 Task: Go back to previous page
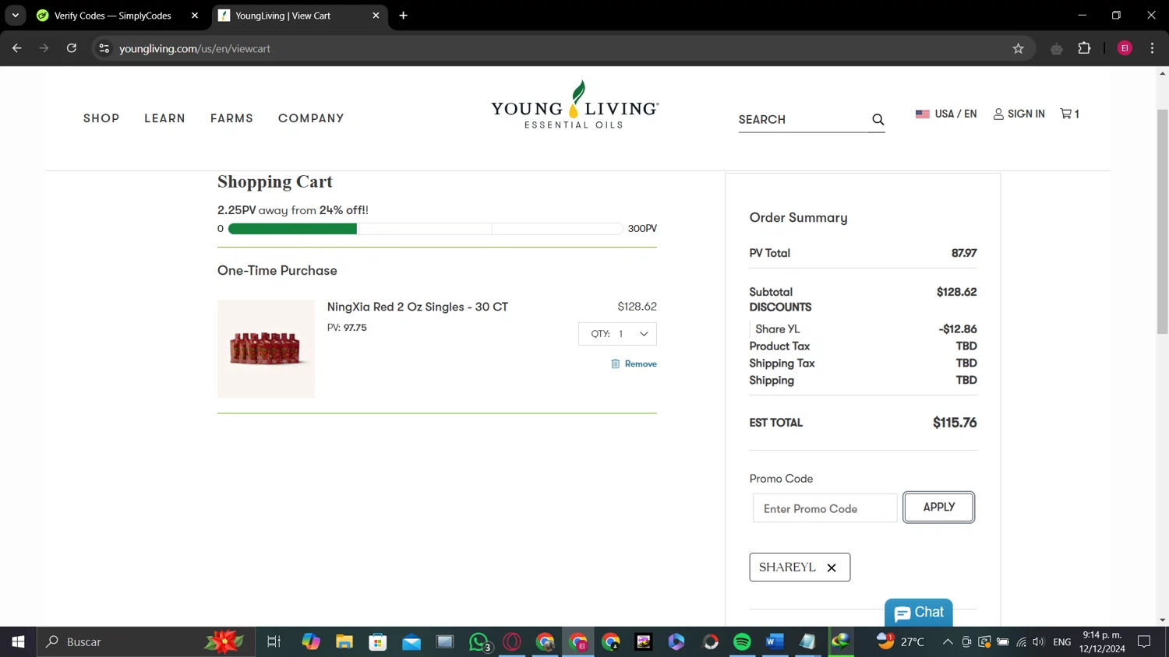[x=17, y=48]
